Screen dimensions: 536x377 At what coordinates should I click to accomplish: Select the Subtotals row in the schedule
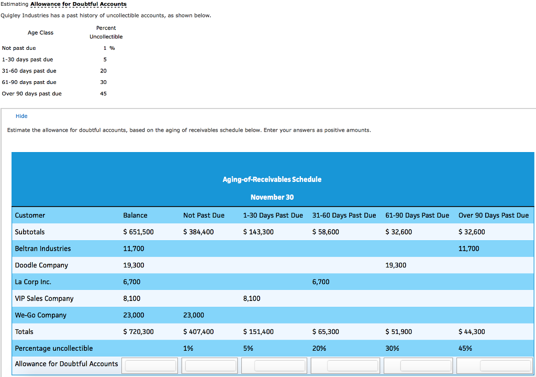30,232
